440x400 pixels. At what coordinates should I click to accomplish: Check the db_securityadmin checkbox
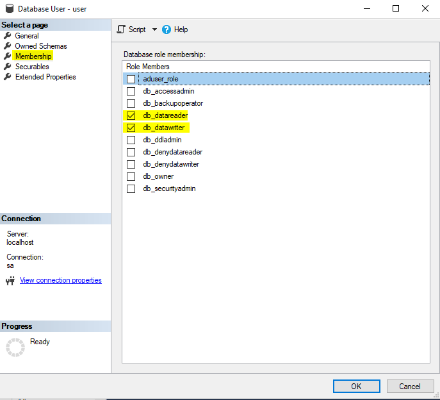pyautogui.click(x=131, y=188)
